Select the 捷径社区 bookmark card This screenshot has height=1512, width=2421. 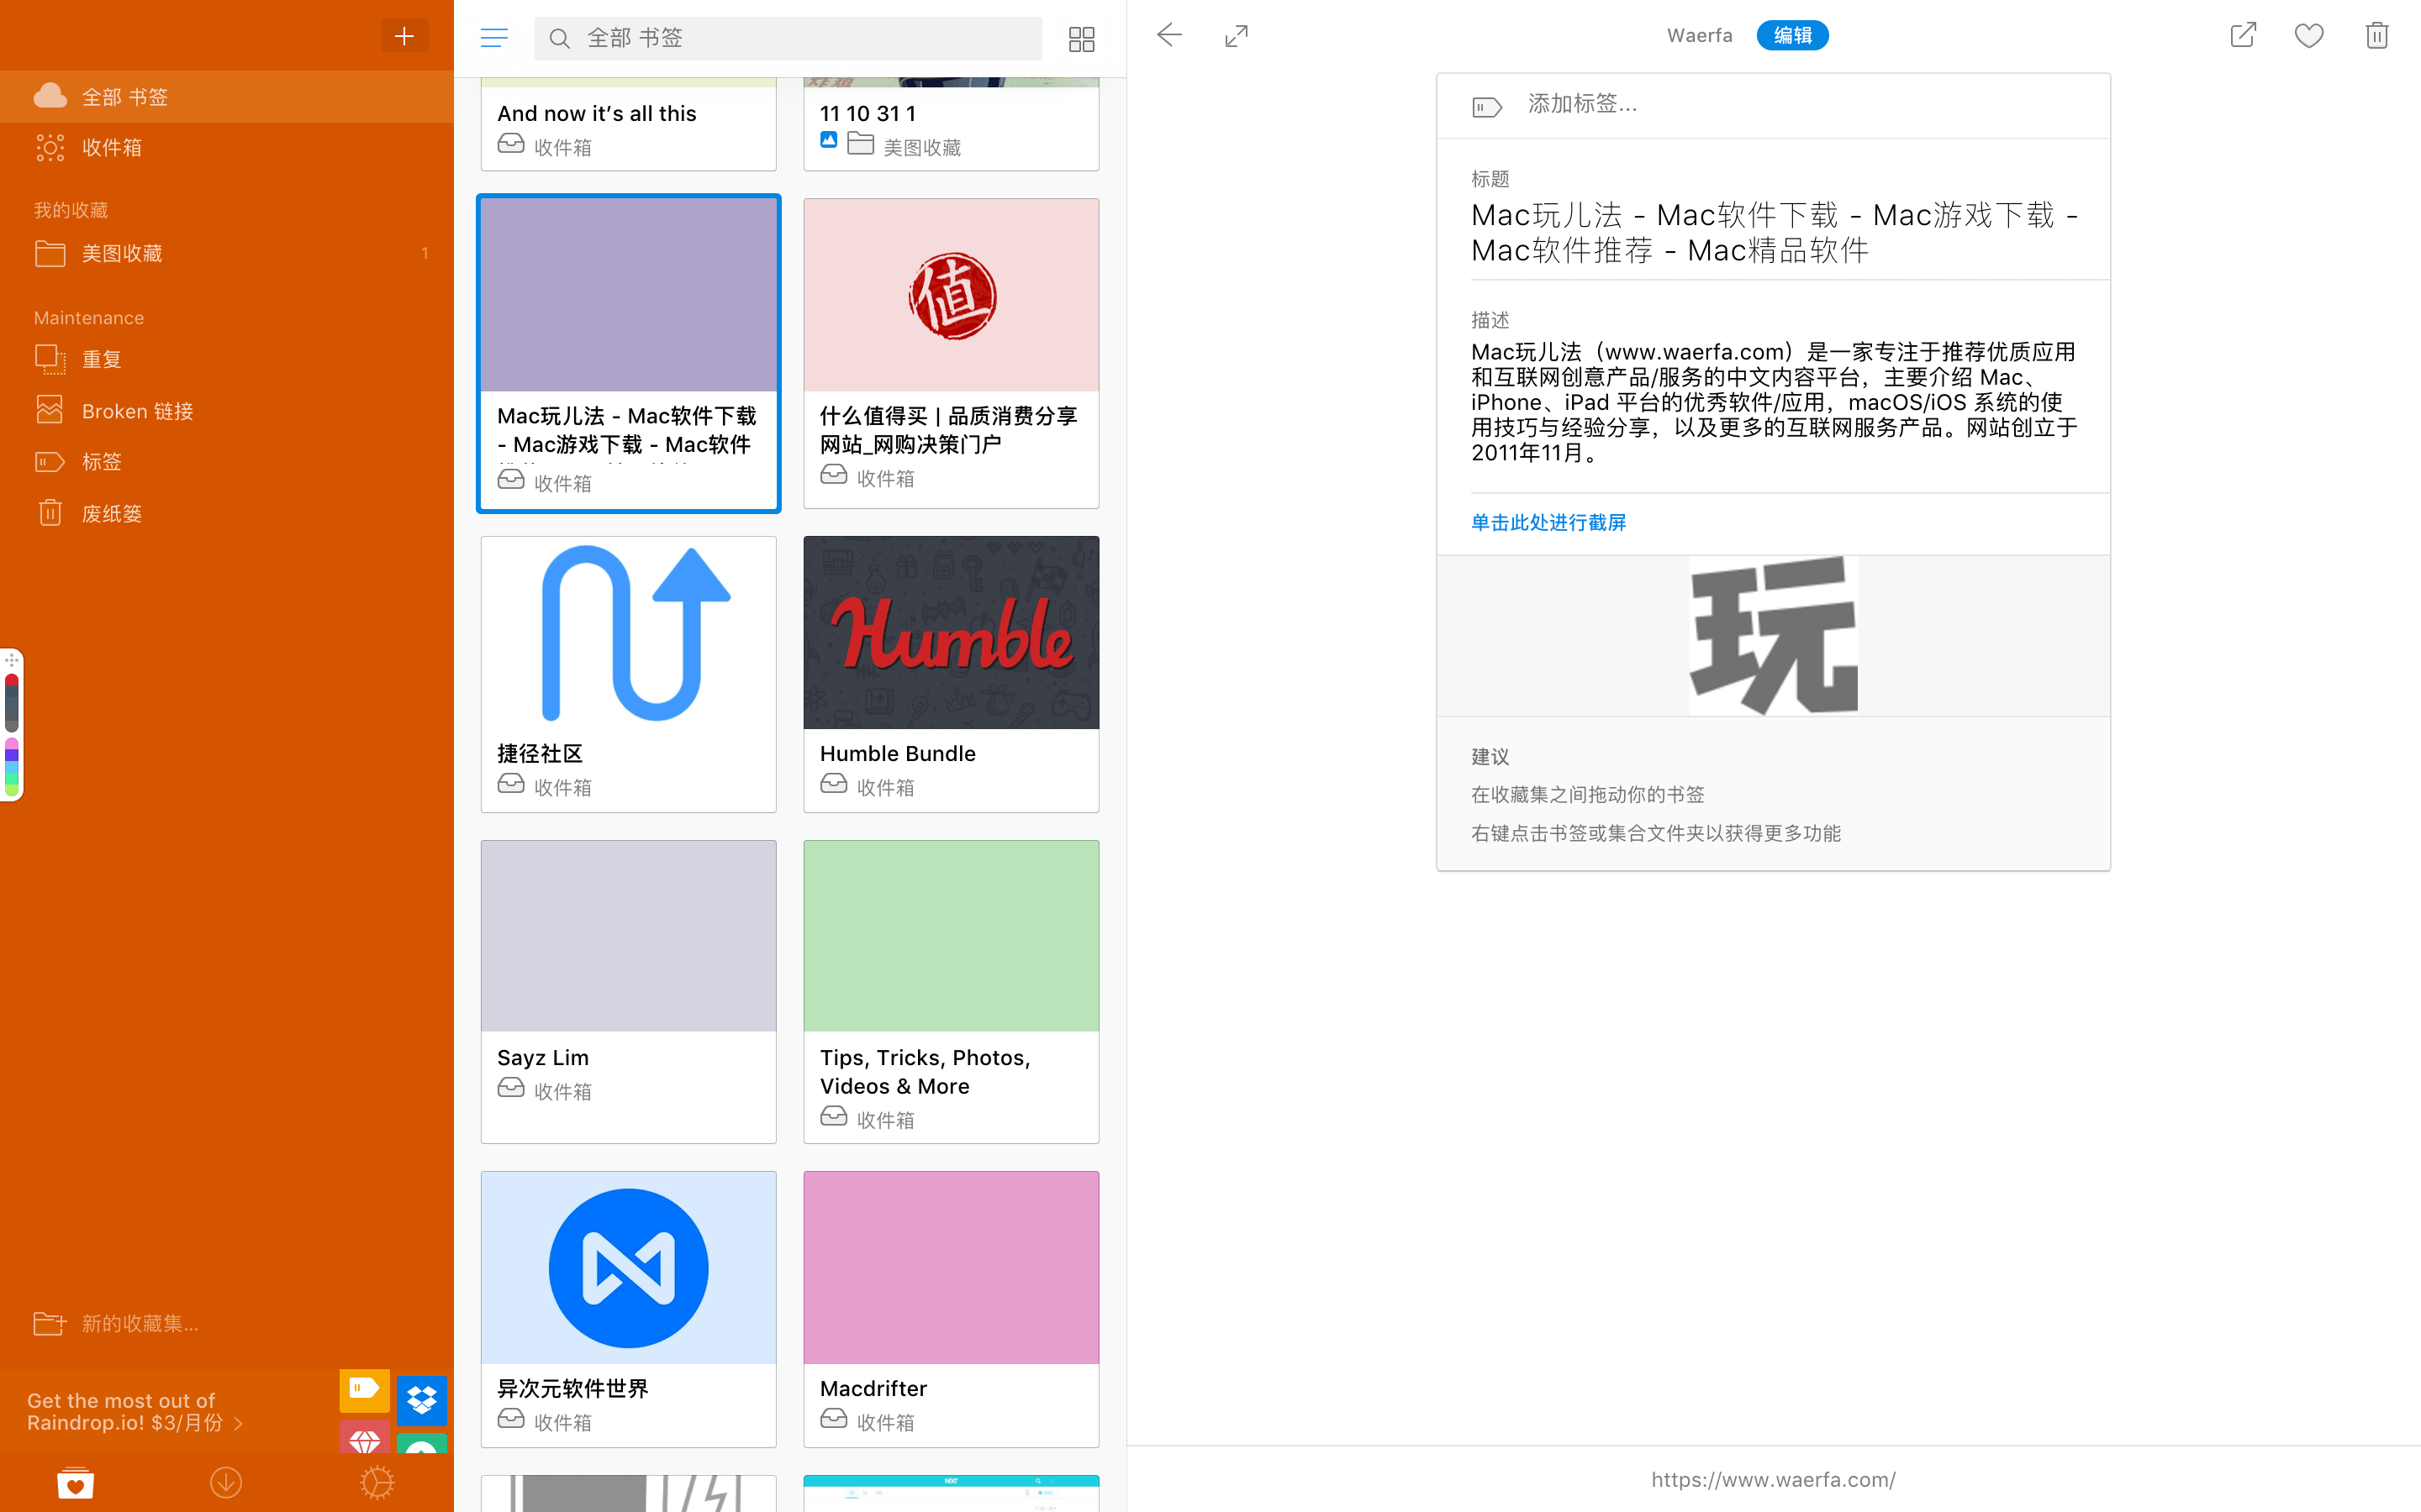(628, 674)
